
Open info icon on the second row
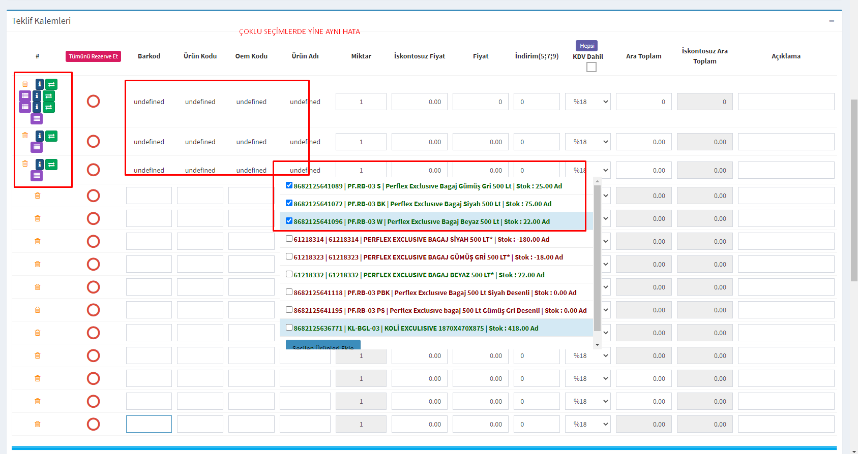[39, 136]
